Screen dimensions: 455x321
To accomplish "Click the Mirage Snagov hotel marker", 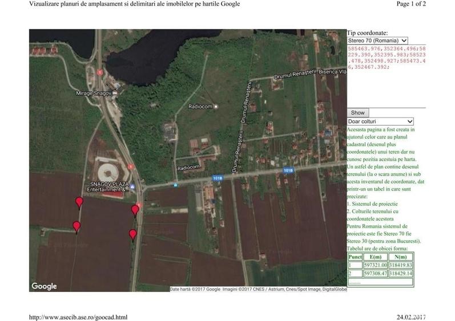I will (115, 94).
